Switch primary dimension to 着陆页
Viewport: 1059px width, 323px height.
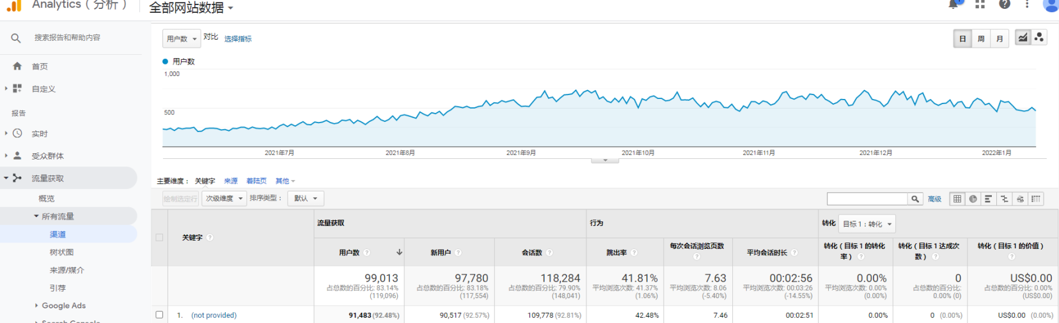coord(256,181)
